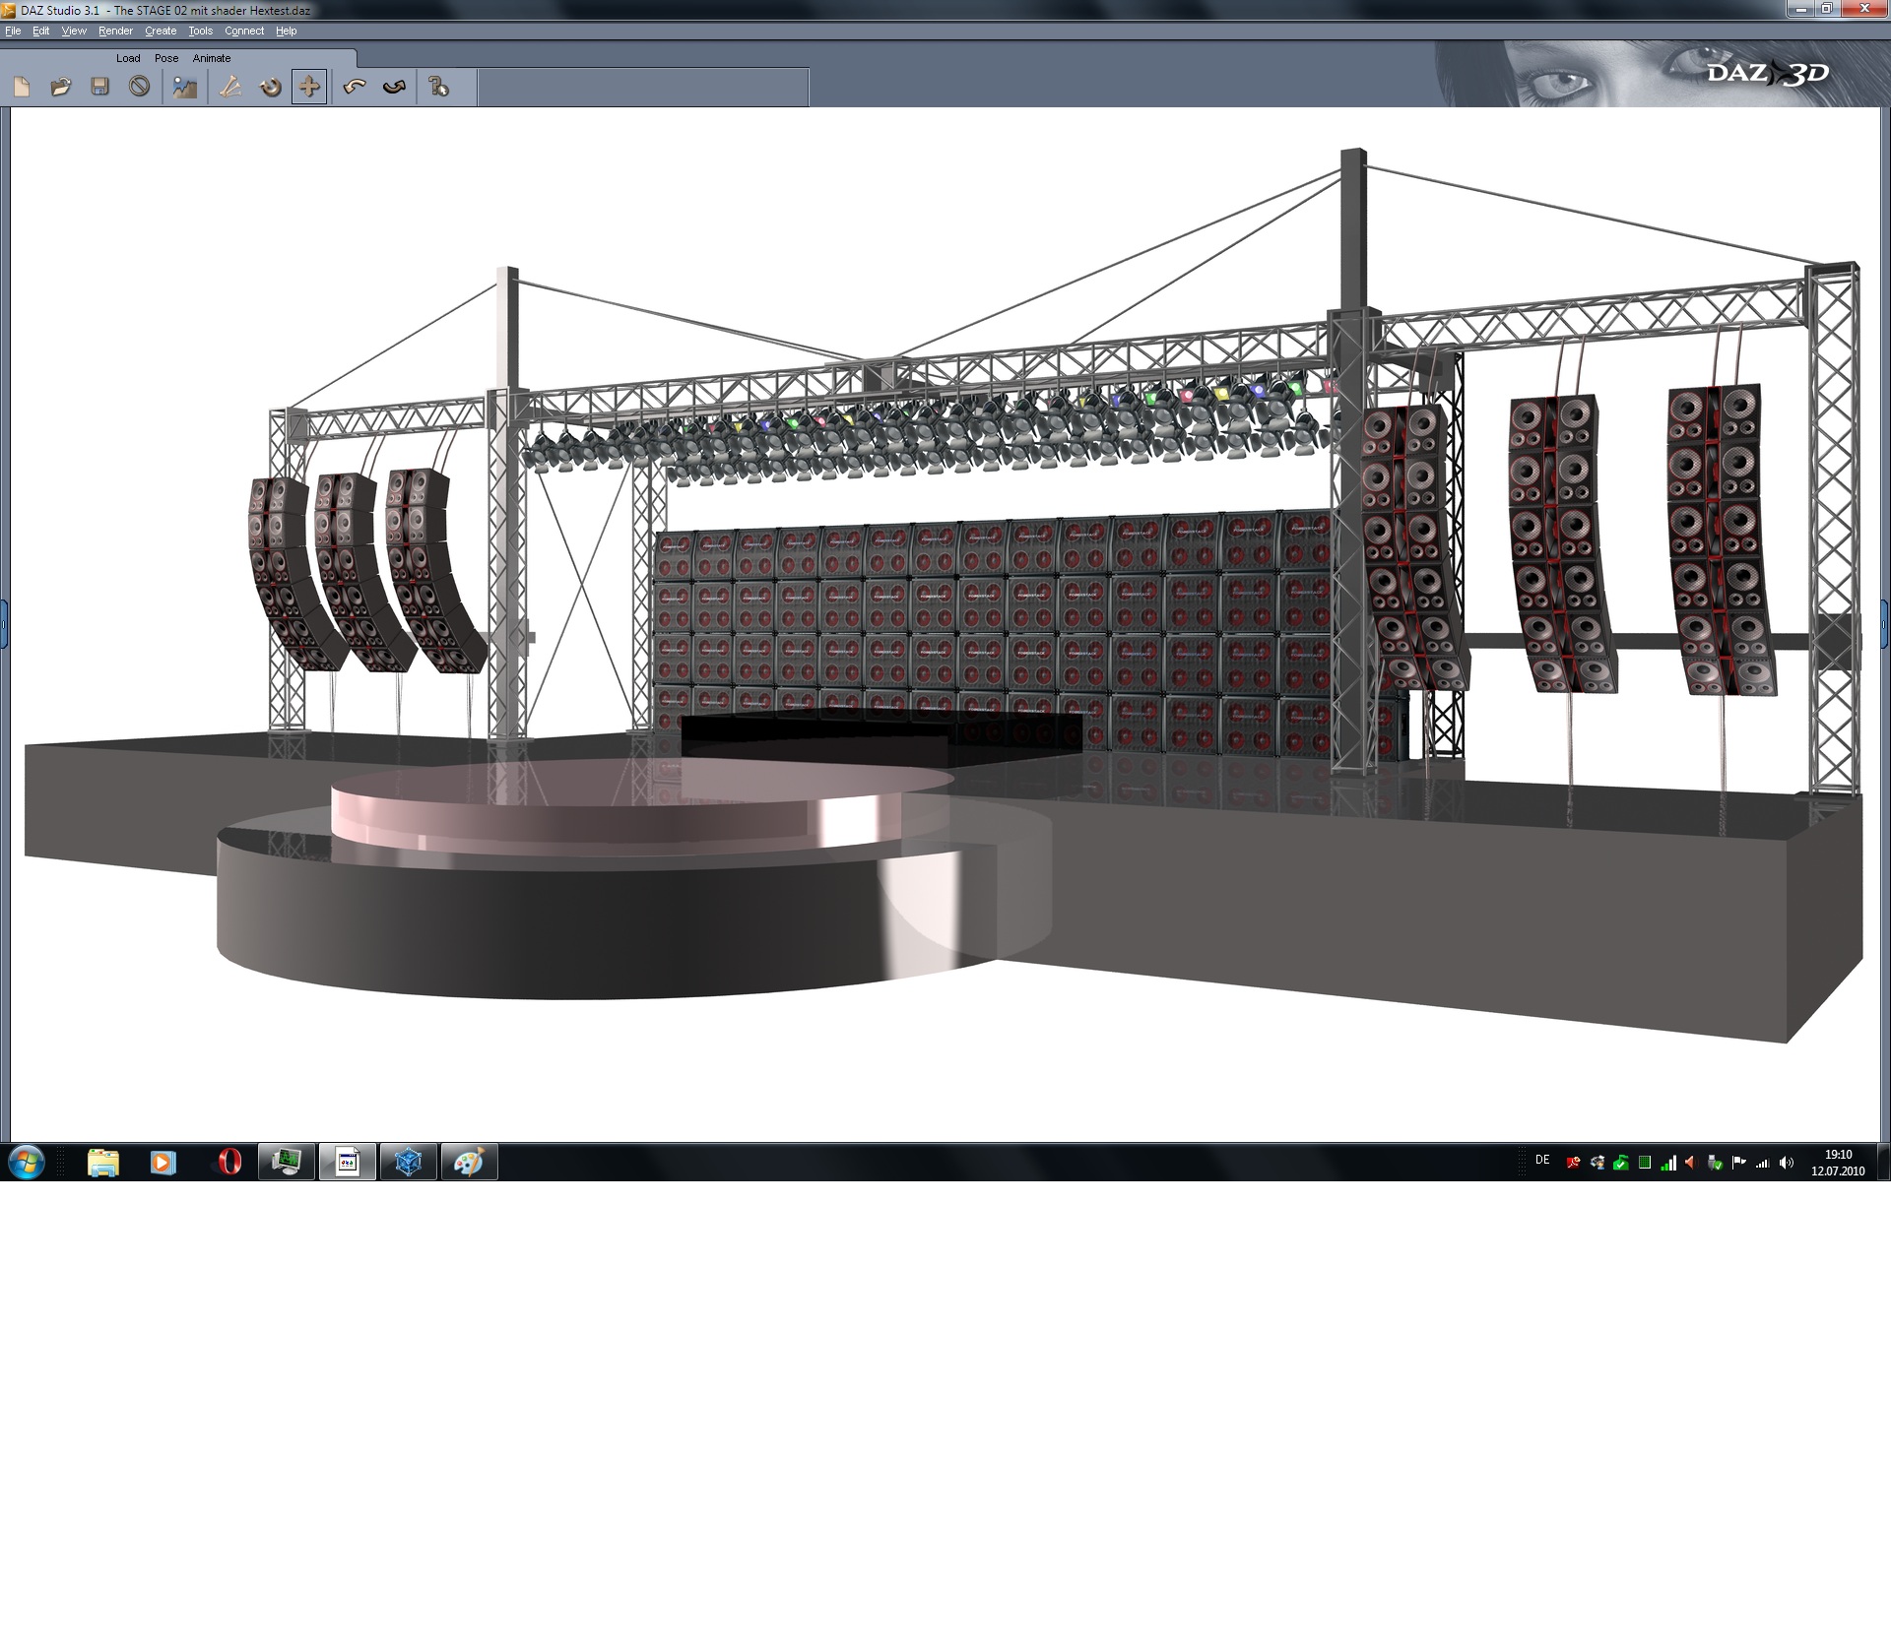Open the Tools menu

(200, 31)
